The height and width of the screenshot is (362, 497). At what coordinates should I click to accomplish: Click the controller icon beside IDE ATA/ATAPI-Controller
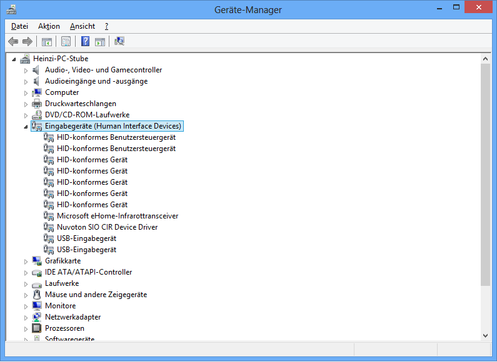click(x=37, y=273)
